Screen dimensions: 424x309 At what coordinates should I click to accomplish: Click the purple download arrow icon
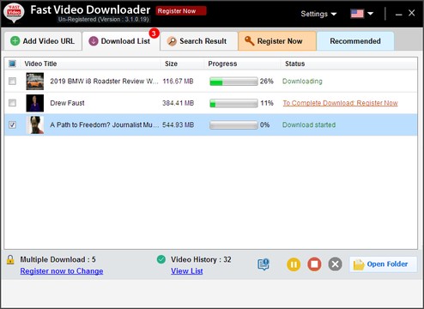pyautogui.click(x=94, y=41)
